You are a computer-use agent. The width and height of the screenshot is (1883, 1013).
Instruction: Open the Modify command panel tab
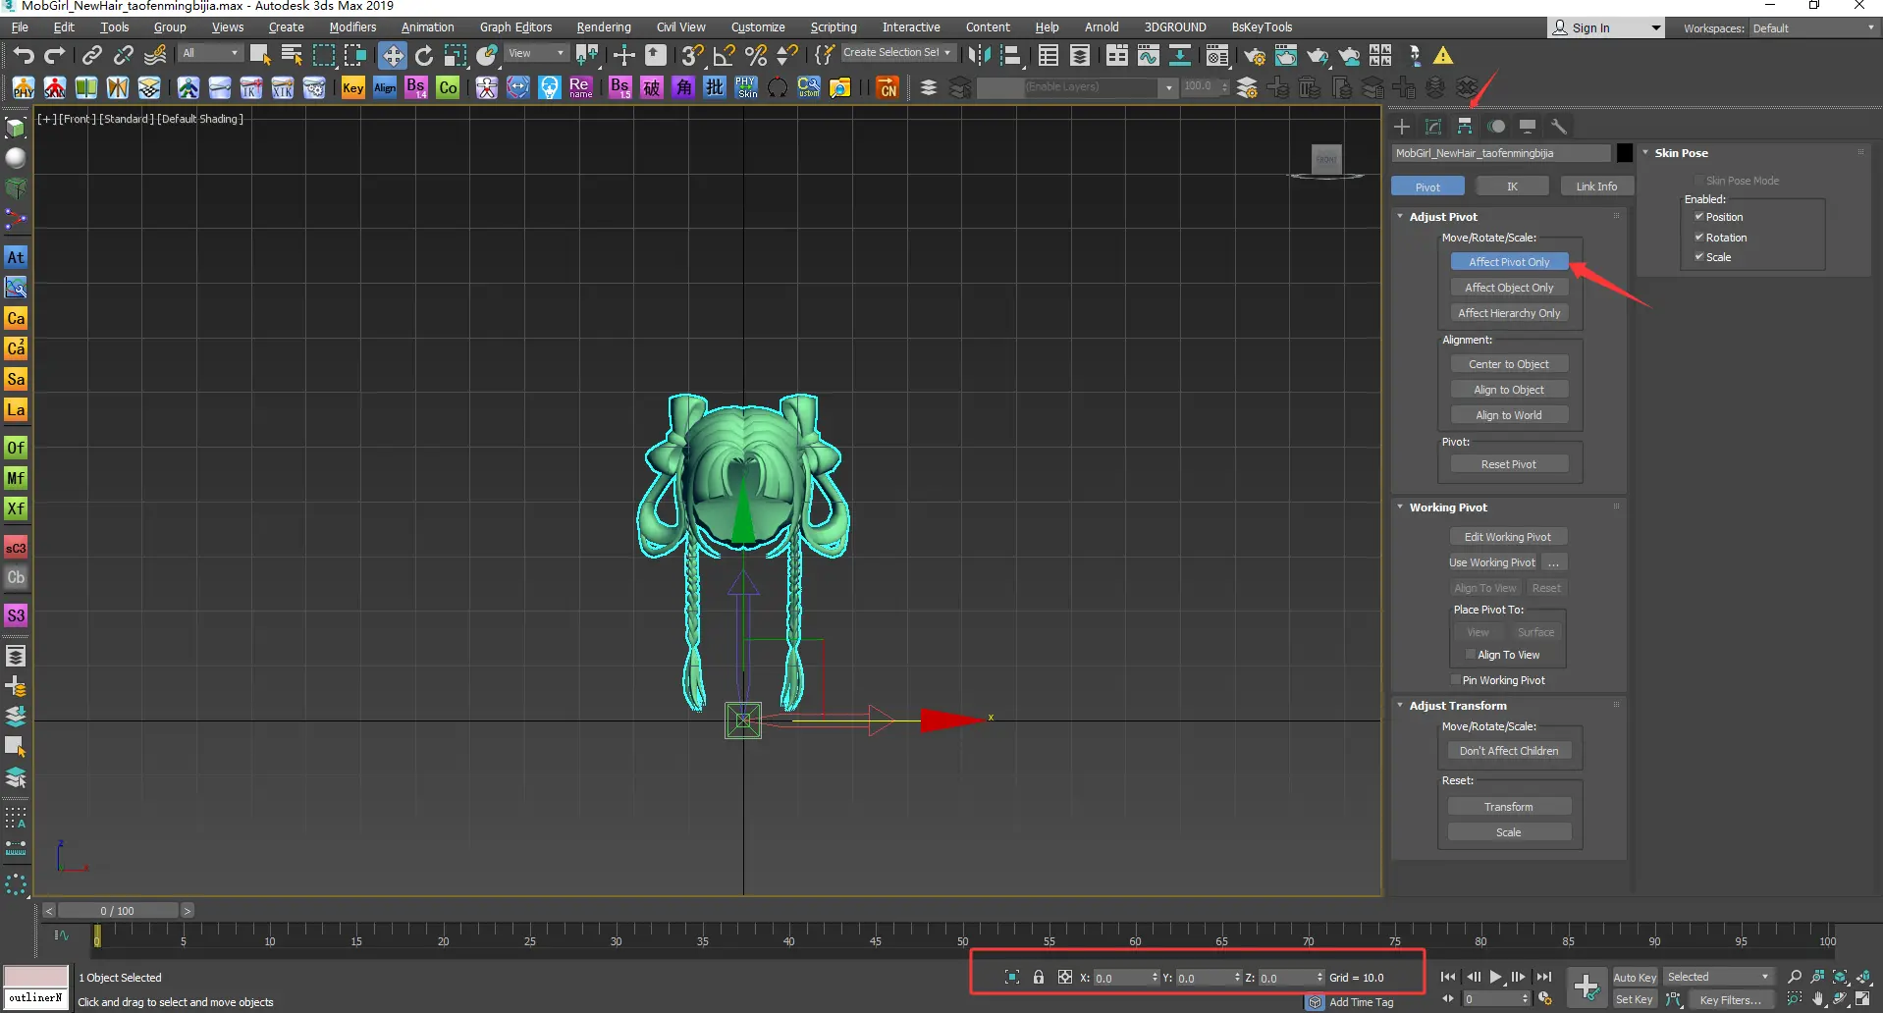click(1433, 126)
